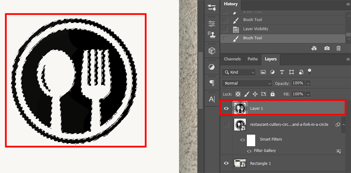Filter layers by pixel layers icon

tap(263, 72)
